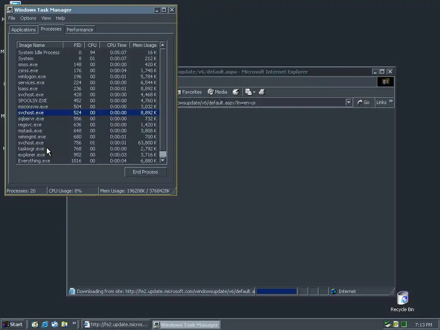The image size is (440, 330).
Task: Click the Show Desktop quick launch icon
Action: point(35,324)
